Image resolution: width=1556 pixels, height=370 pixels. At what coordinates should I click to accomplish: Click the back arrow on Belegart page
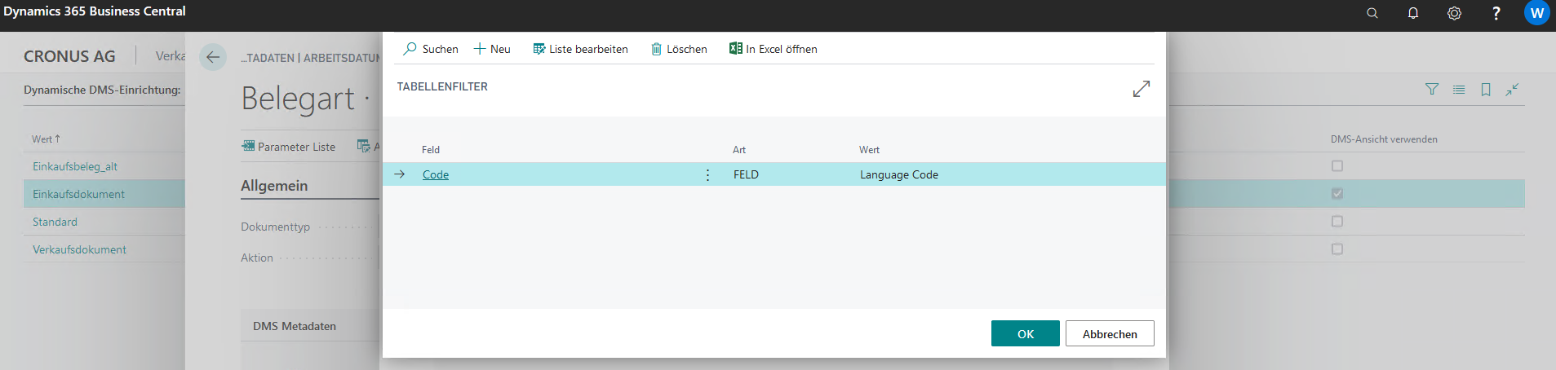(213, 57)
